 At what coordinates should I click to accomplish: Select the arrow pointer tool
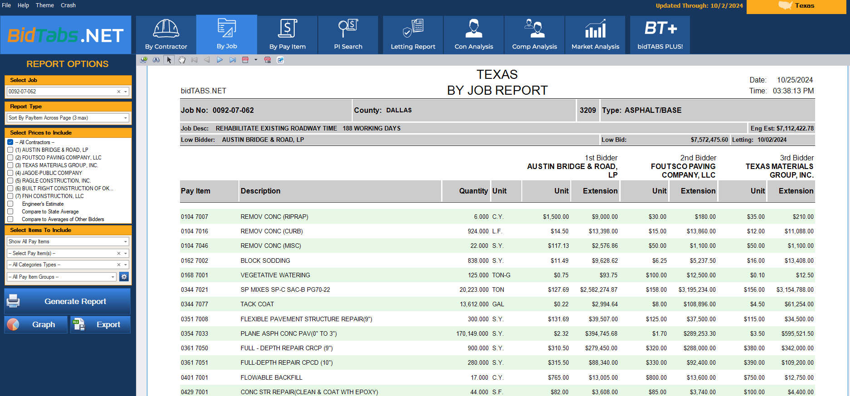point(169,60)
